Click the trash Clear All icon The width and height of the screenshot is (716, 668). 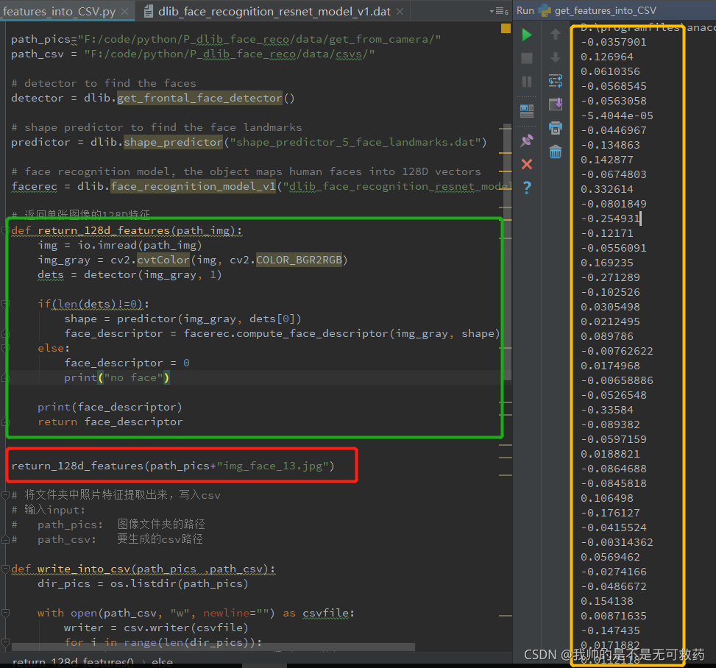(556, 152)
